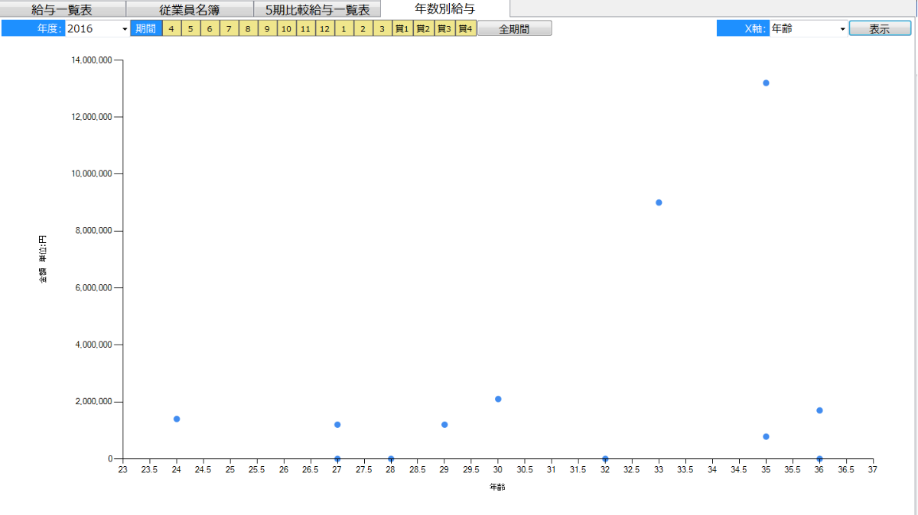Click the data point at age 33
The image size is (918, 515).
pyautogui.click(x=659, y=202)
